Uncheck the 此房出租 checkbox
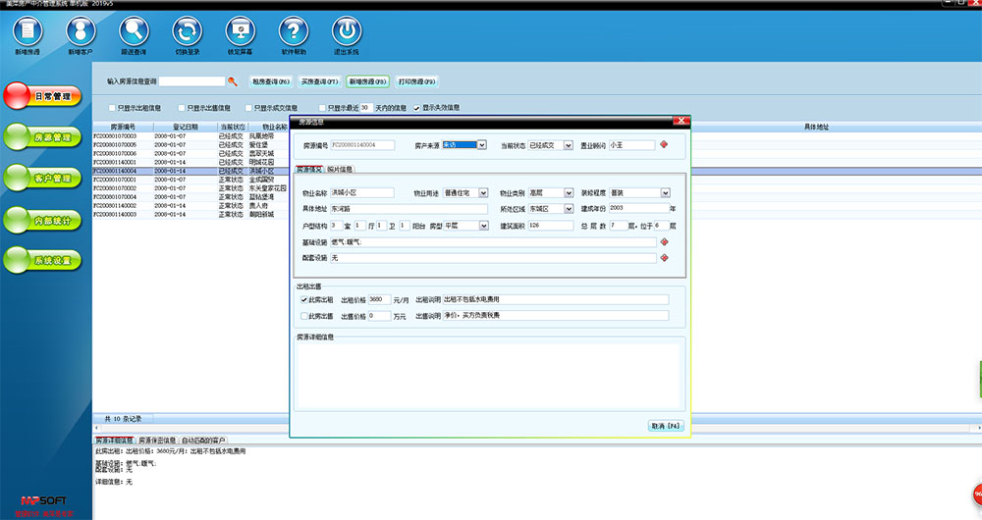Viewport: 982px width, 520px height. tap(303, 298)
